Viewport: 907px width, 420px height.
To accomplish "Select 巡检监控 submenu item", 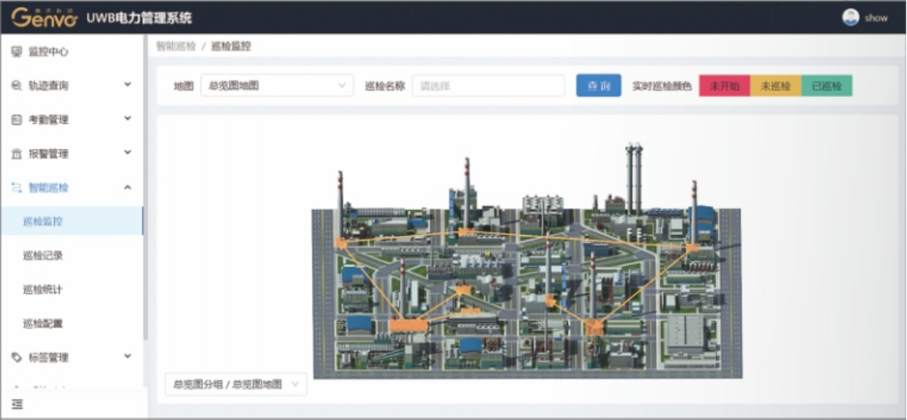I will point(72,221).
